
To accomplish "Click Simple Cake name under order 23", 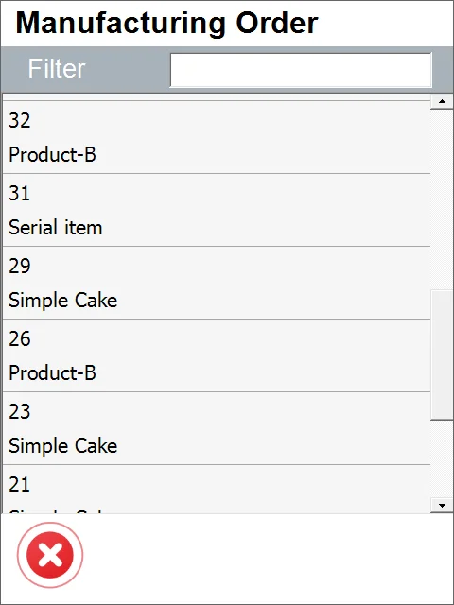I will coord(63,446).
